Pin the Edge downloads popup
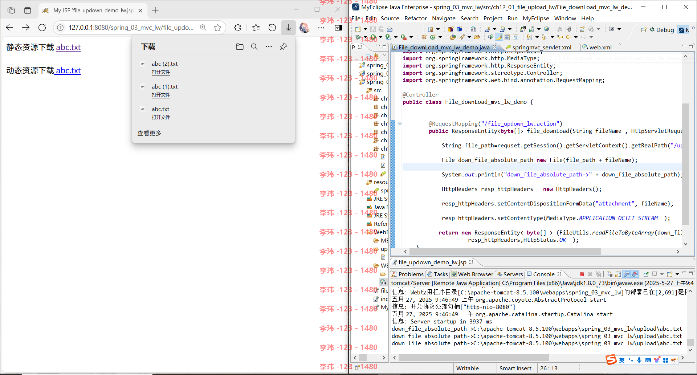697x375 pixels. (284, 46)
